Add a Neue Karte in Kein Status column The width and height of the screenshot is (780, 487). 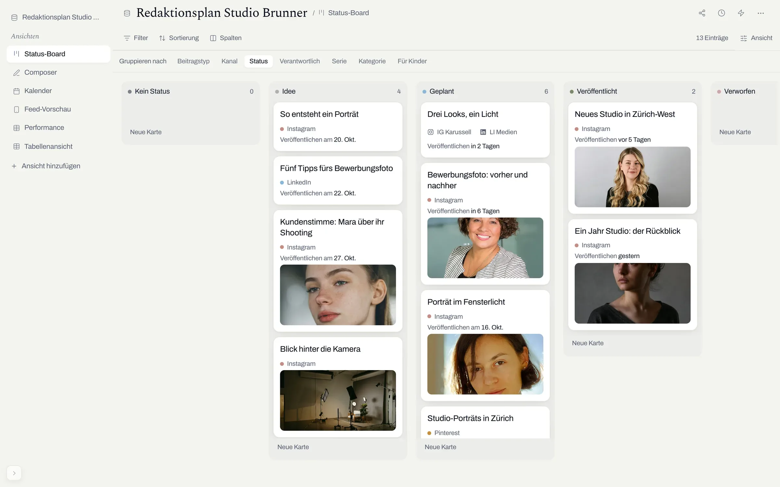click(146, 132)
